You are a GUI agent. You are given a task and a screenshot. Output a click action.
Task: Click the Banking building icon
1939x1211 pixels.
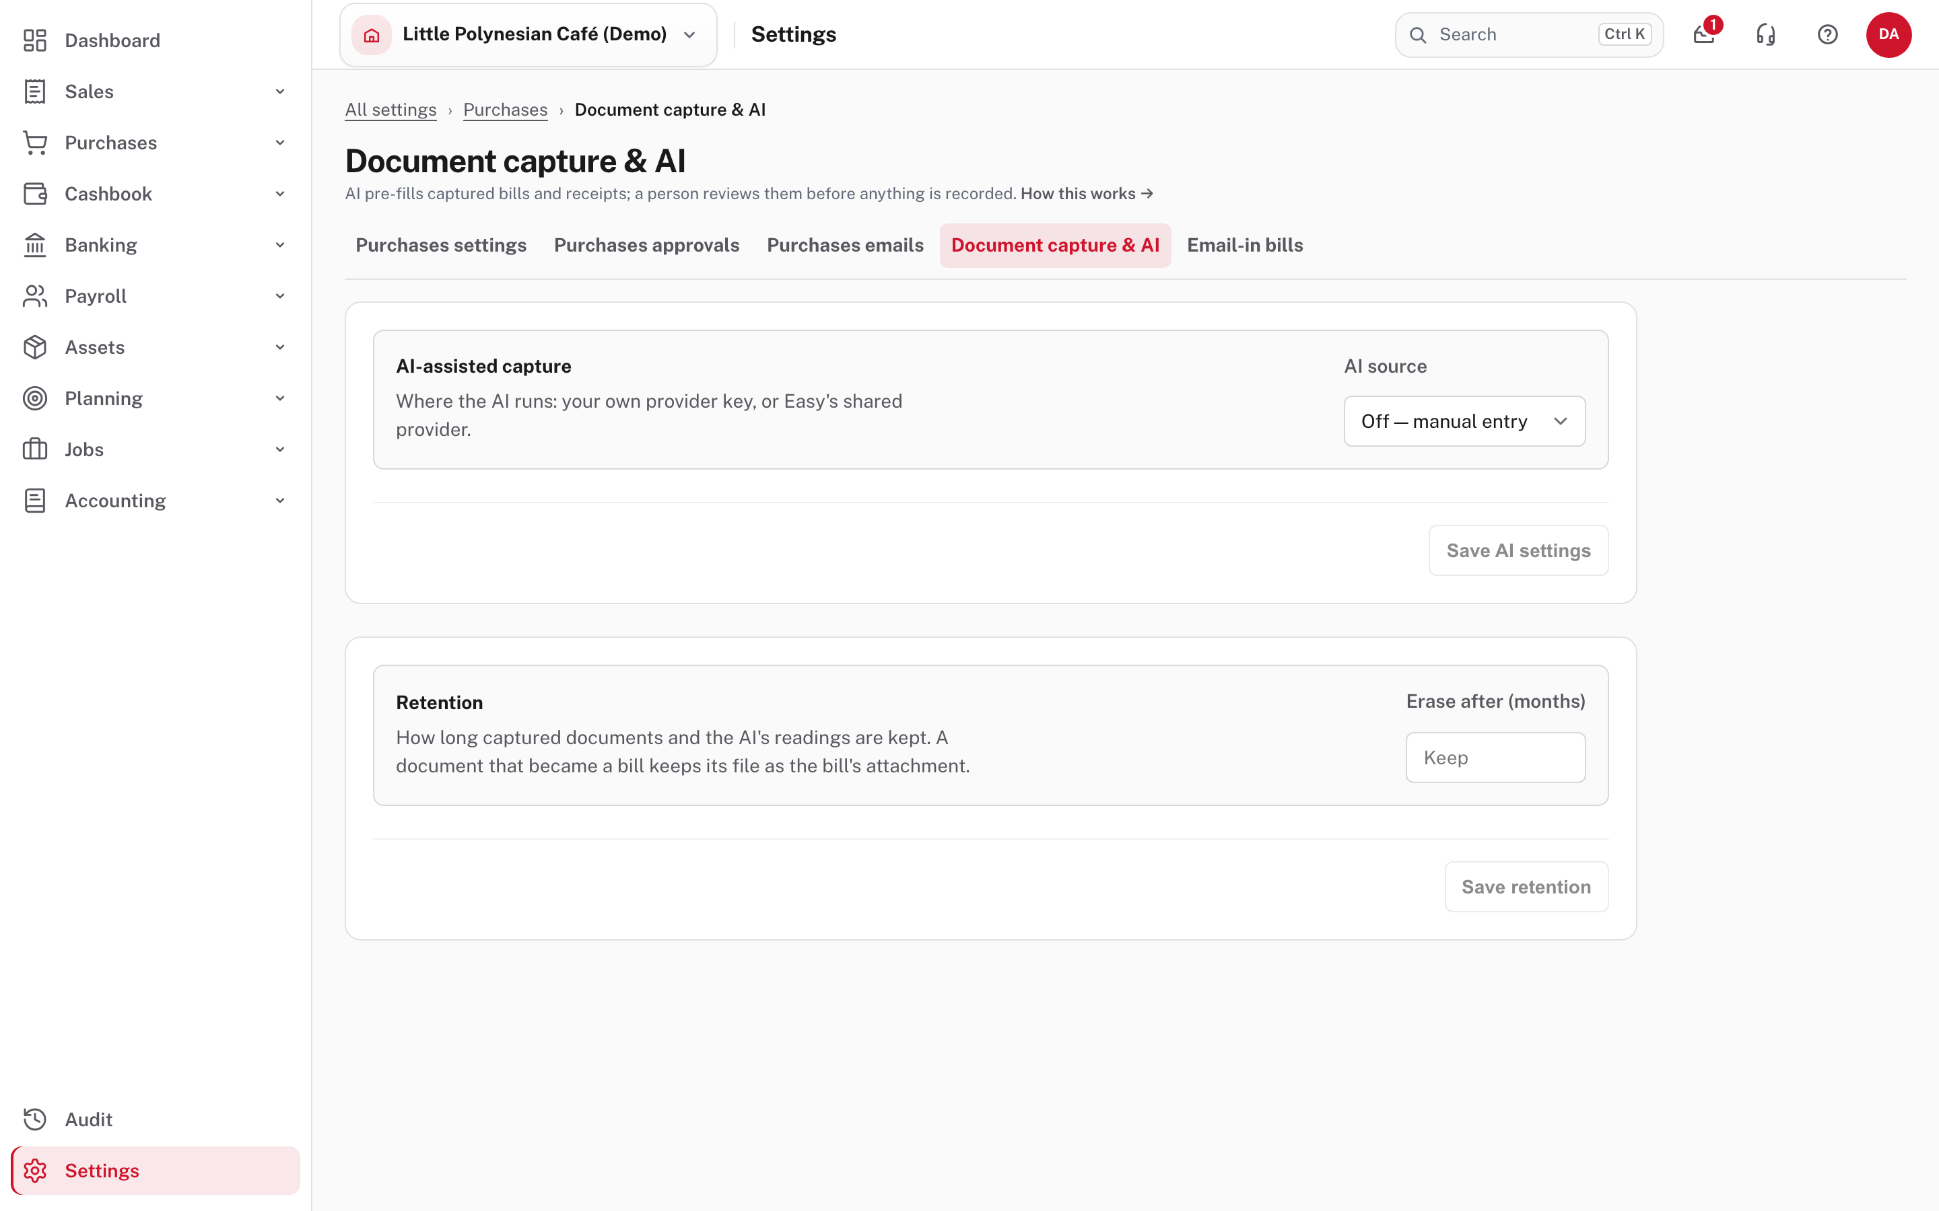(34, 245)
